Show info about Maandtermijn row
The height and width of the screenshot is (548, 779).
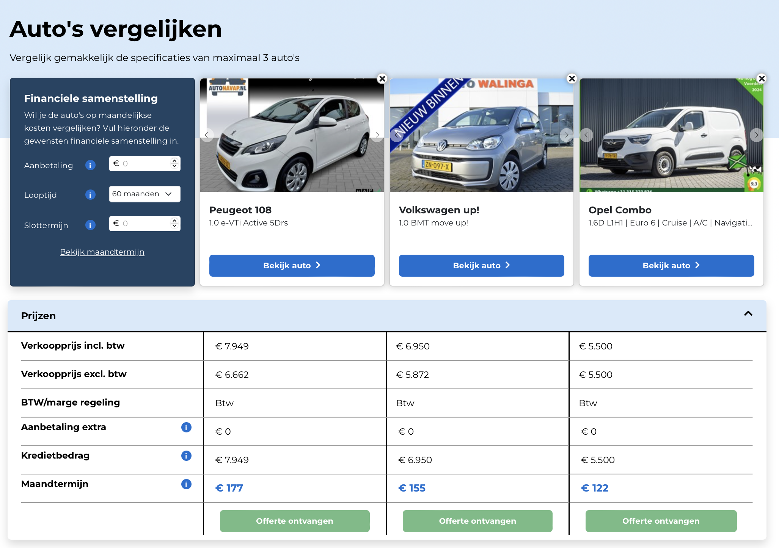point(186,484)
